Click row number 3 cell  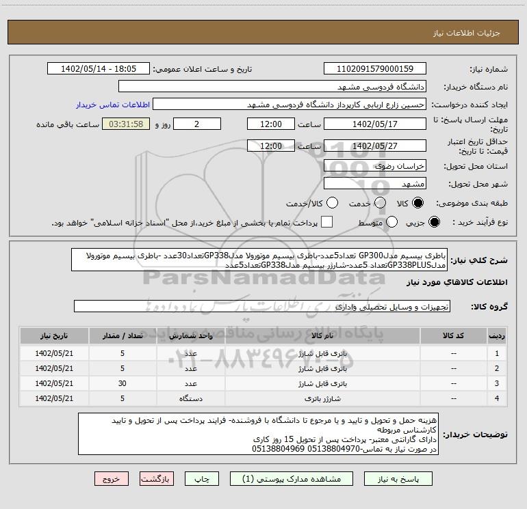click(497, 383)
